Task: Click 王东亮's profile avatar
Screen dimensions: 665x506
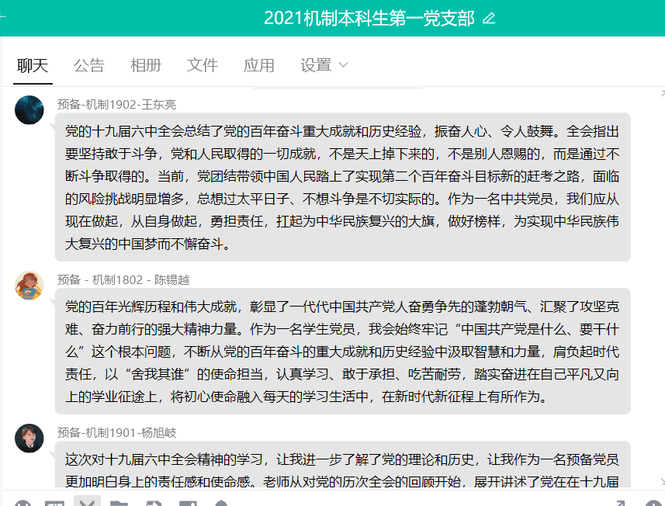Action: point(29,110)
